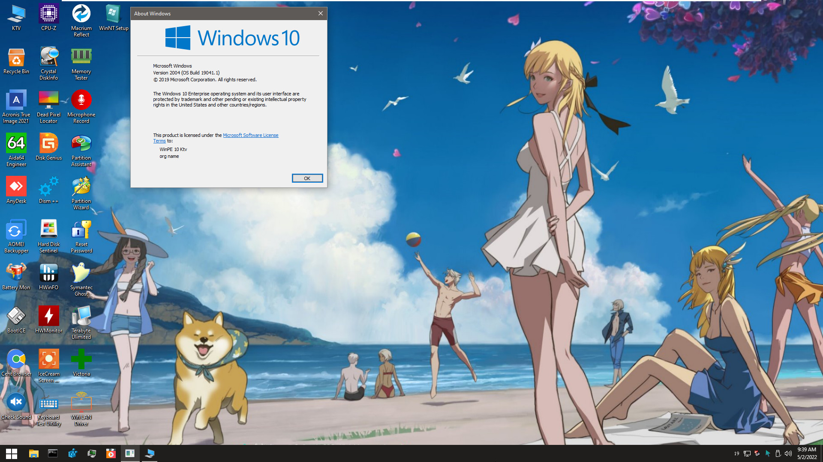Open WinNT Setup icon
The height and width of the screenshot is (462, 823).
(114, 18)
